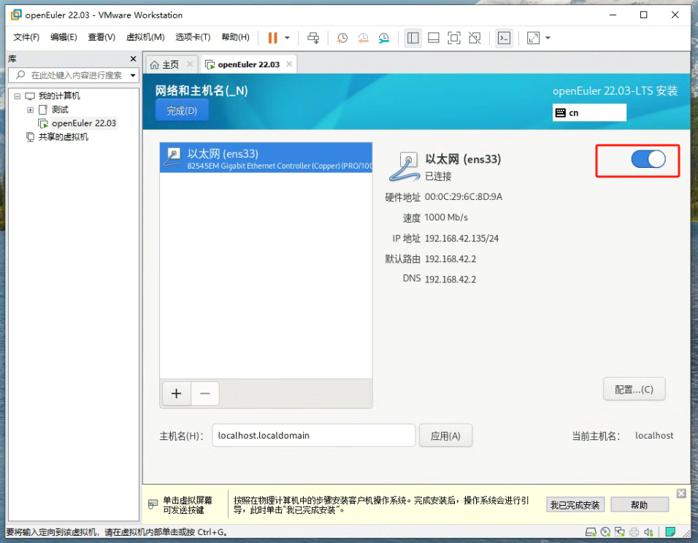Click IP address 192.168.42.135/24 text
The width and height of the screenshot is (698, 543).
tap(461, 239)
